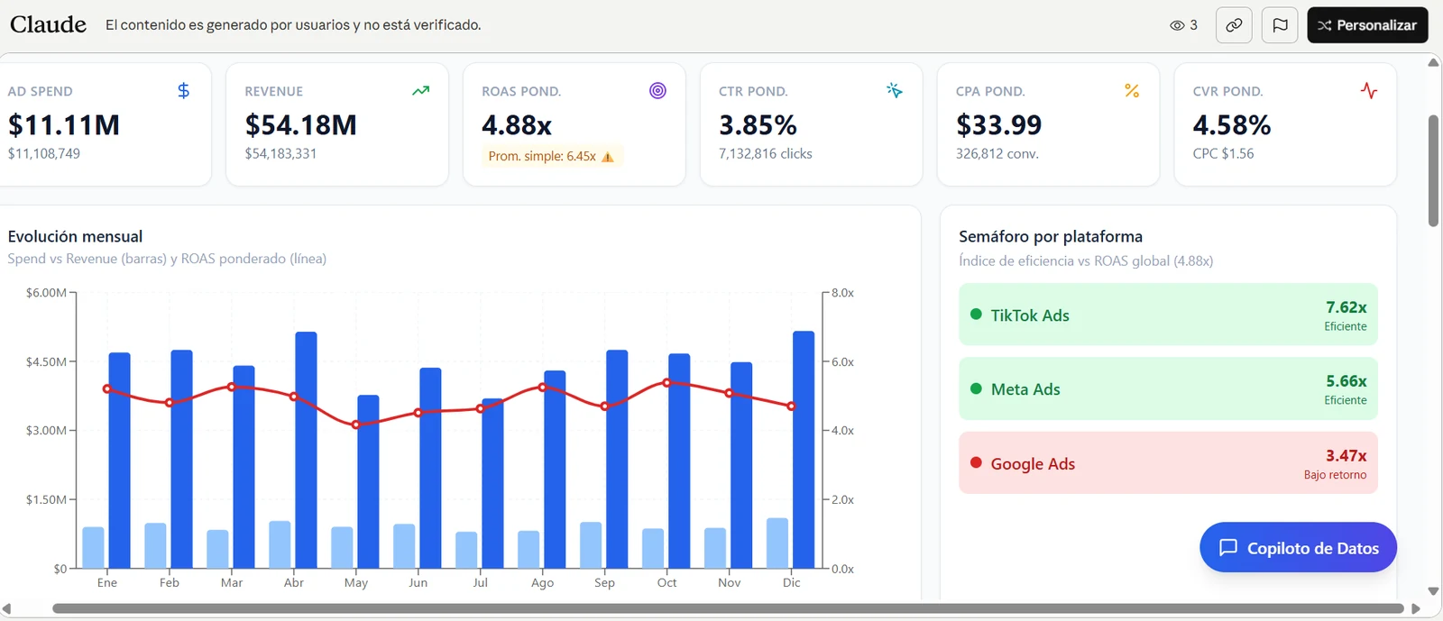Screen dimensions: 1443x621
Task: Click the dark blue revenue bar for Jul
Action: 492,484
